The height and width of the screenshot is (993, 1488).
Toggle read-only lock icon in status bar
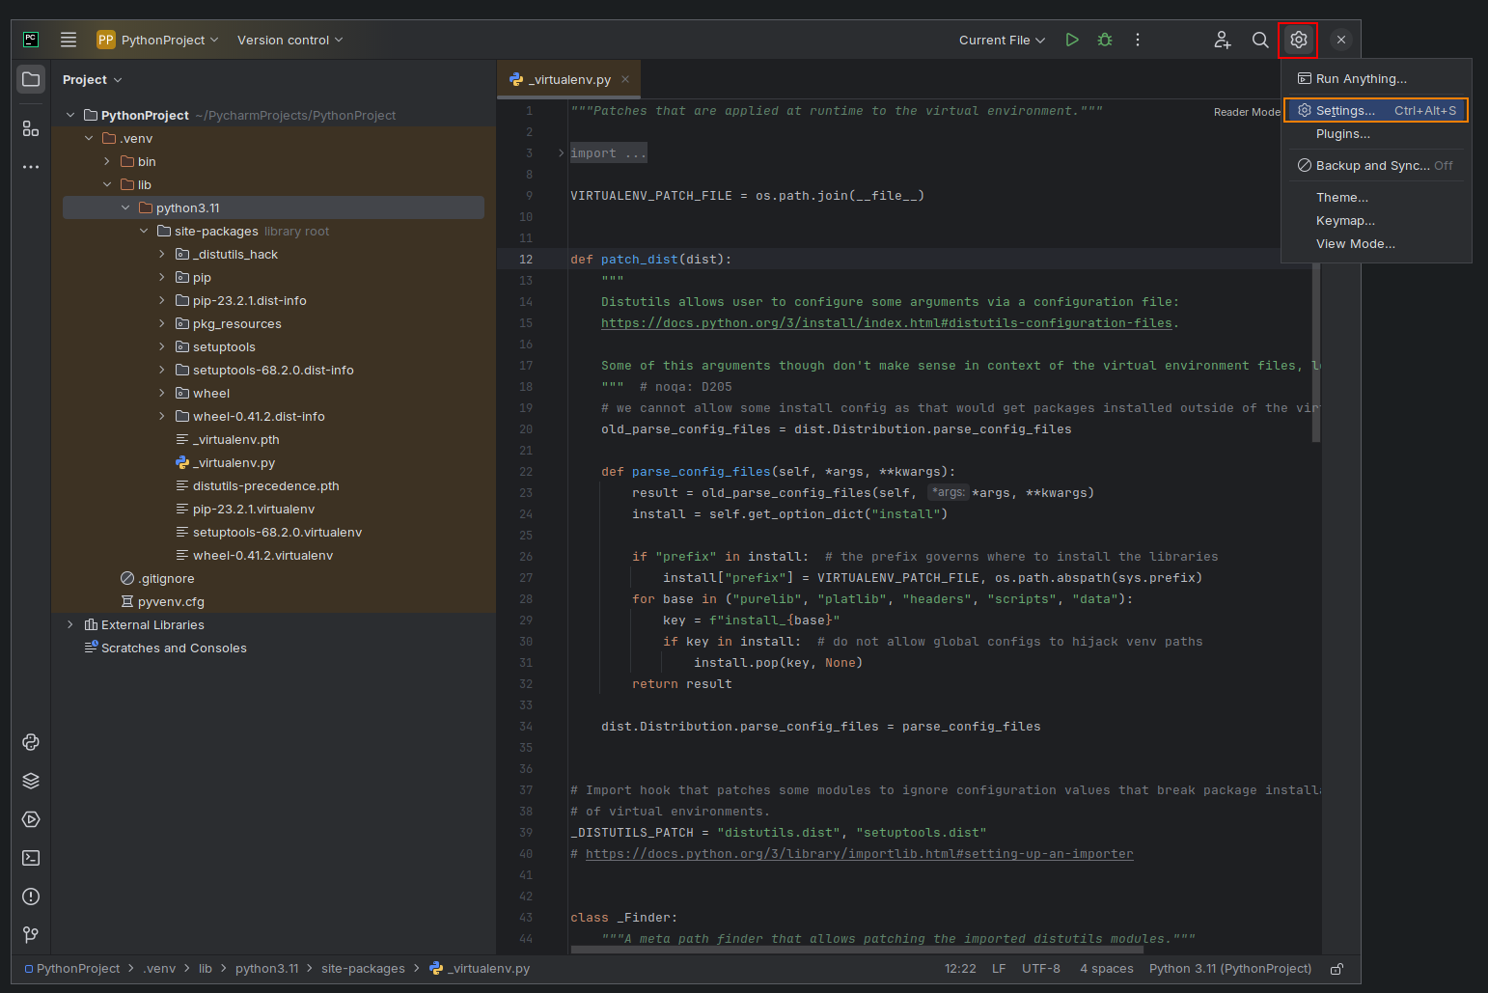click(x=1336, y=969)
